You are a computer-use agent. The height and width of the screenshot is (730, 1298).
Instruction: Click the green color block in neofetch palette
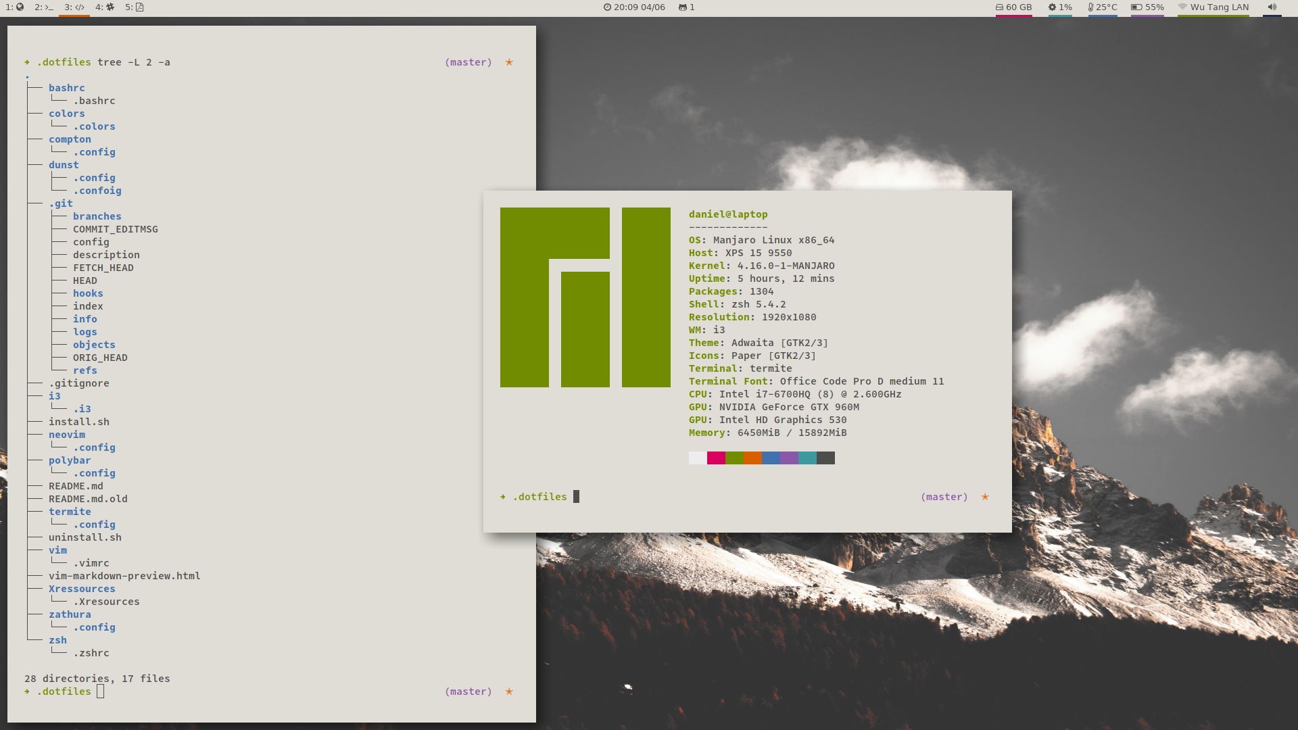coord(734,458)
